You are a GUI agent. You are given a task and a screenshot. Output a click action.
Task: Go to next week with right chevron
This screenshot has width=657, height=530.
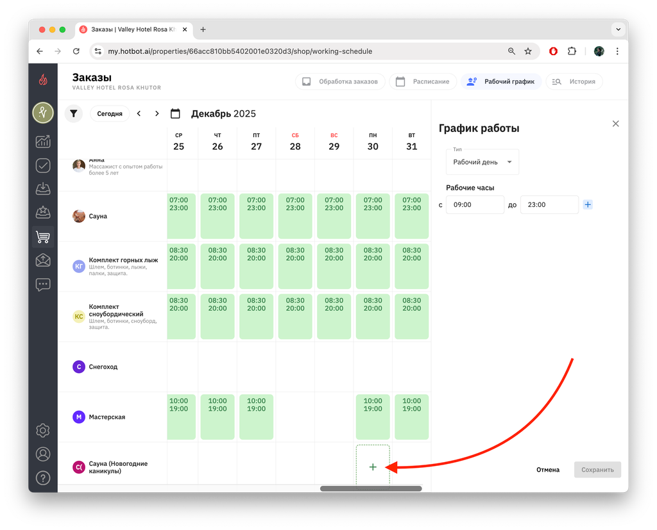157,113
